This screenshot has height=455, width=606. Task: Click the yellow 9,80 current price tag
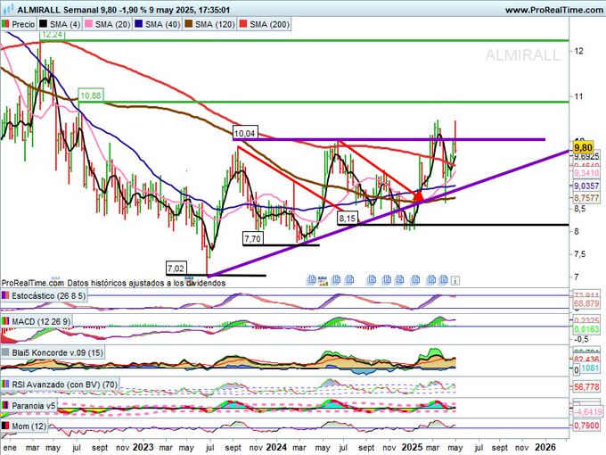[x=583, y=147]
